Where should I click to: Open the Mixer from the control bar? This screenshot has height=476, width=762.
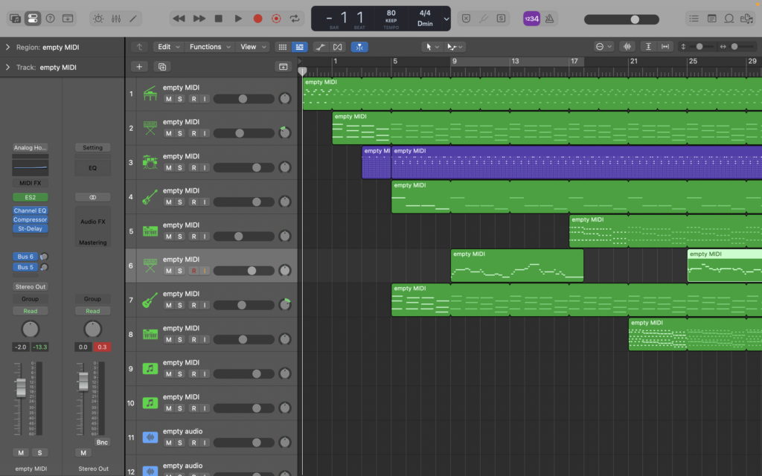click(116, 18)
